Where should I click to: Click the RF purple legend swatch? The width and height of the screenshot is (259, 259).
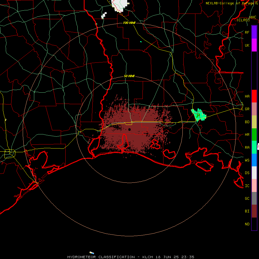tap(254, 32)
